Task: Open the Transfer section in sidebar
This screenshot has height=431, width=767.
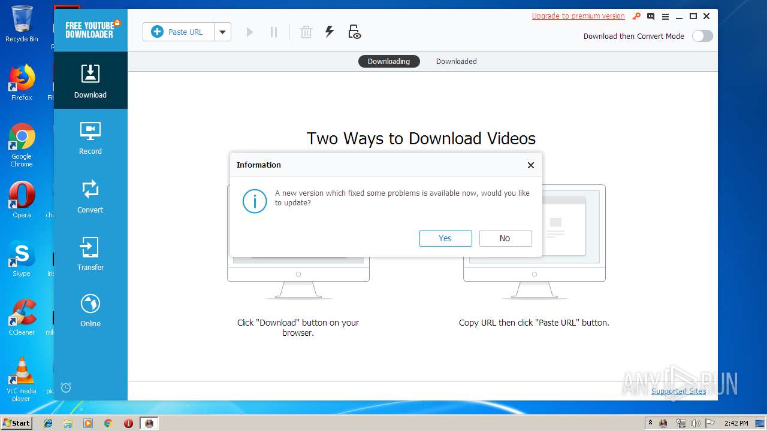Action: [90, 254]
